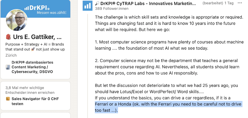
Task: Open the three-dot post options menu
Action: 240,3
